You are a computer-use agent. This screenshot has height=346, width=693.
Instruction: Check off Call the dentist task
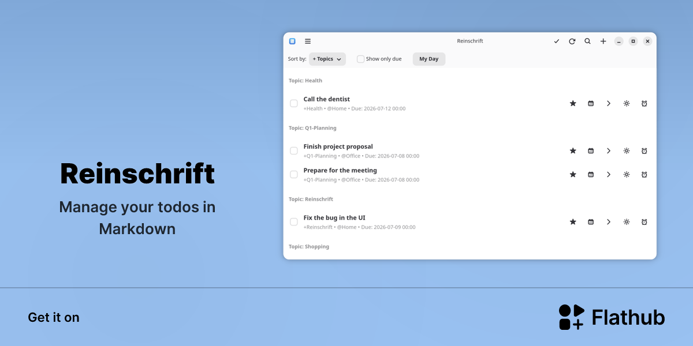click(294, 103)
